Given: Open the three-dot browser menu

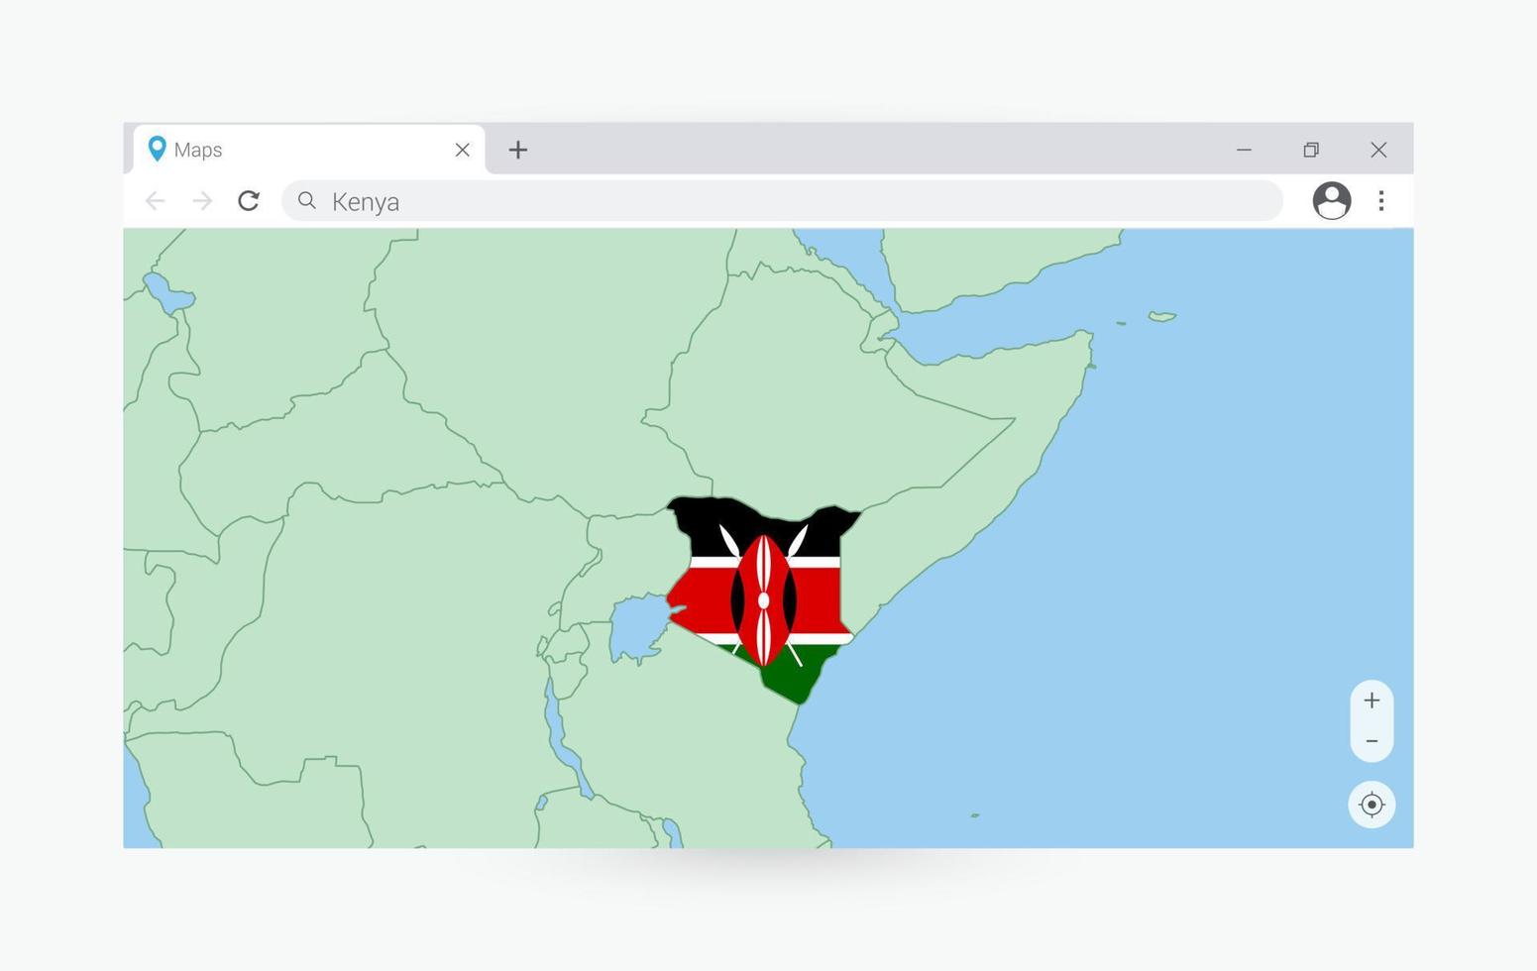Looking at the screenshot, I should (x=1380, y=201).
